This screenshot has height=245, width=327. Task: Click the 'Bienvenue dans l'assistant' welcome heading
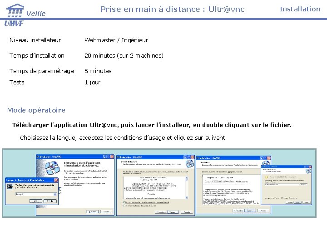[x=82, y=164]
